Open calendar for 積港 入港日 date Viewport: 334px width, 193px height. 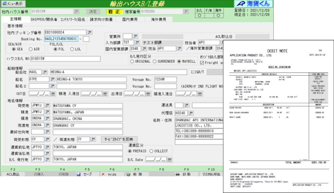105,94
